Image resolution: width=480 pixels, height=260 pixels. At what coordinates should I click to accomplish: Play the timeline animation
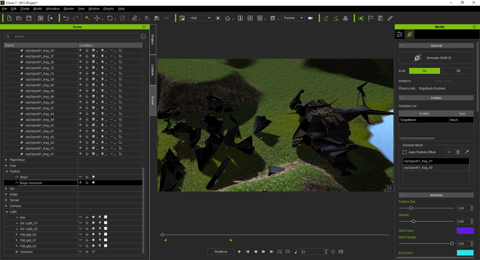(x=239, y=252)
